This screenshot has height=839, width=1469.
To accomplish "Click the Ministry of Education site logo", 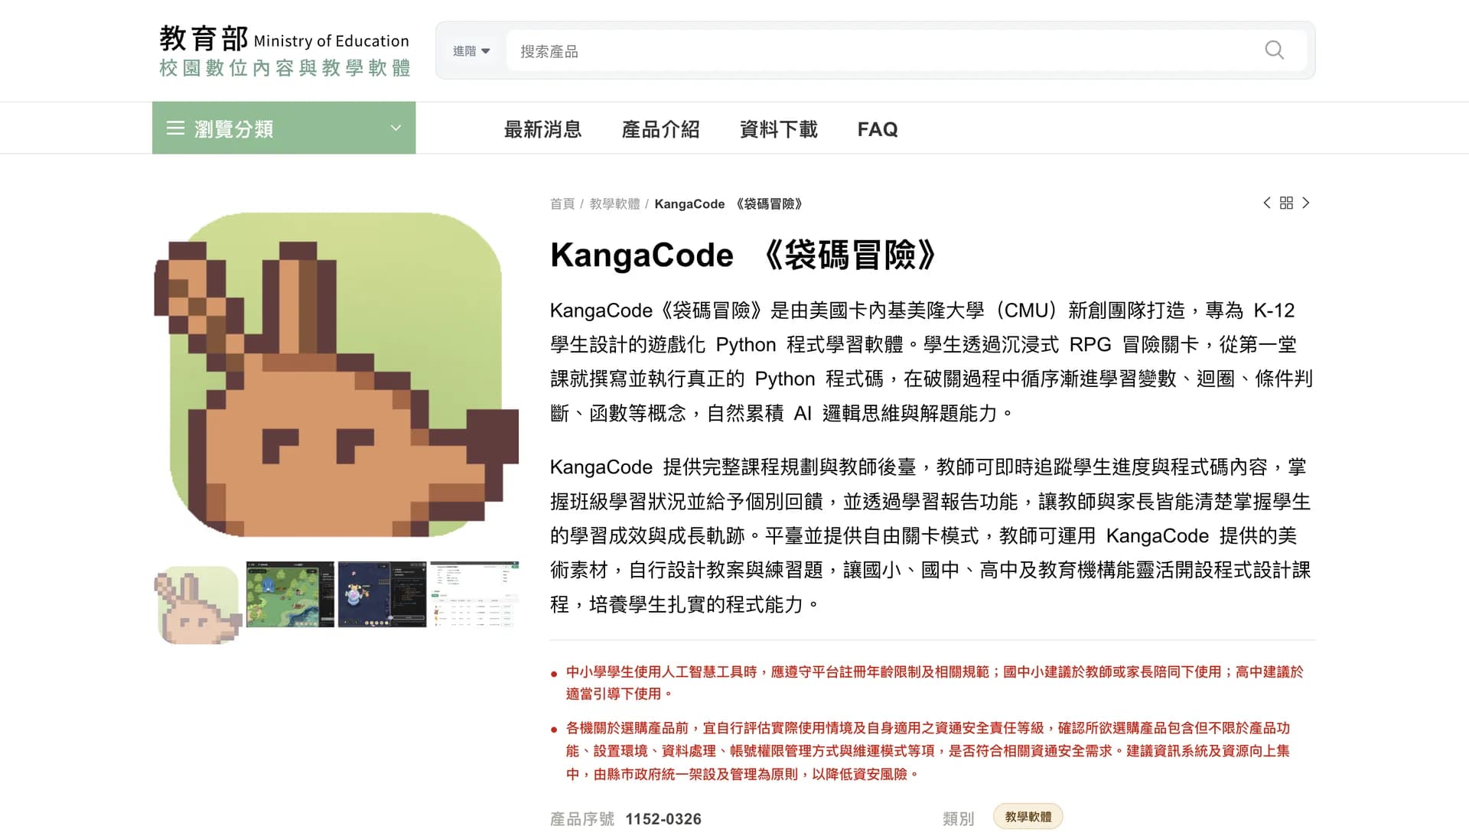I will click(x=285, y=50).
